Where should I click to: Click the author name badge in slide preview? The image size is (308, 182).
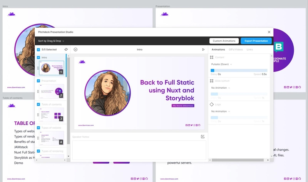tap(183, 106)
